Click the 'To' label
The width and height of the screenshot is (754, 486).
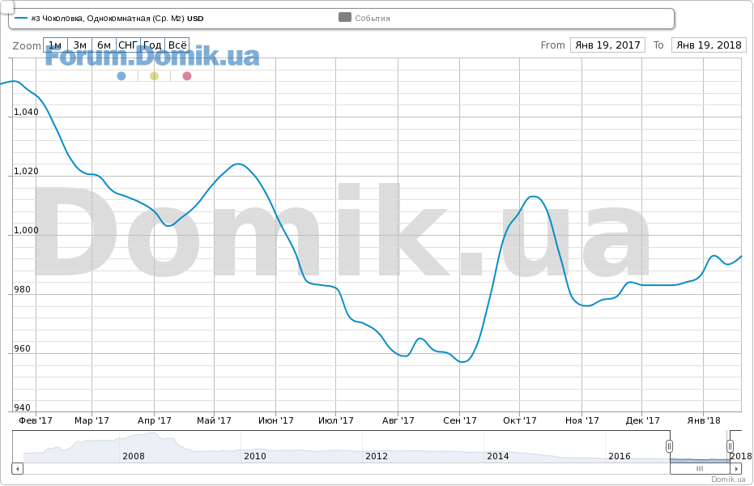658,45
